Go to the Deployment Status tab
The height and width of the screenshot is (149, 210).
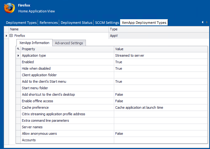coord(76,23)
